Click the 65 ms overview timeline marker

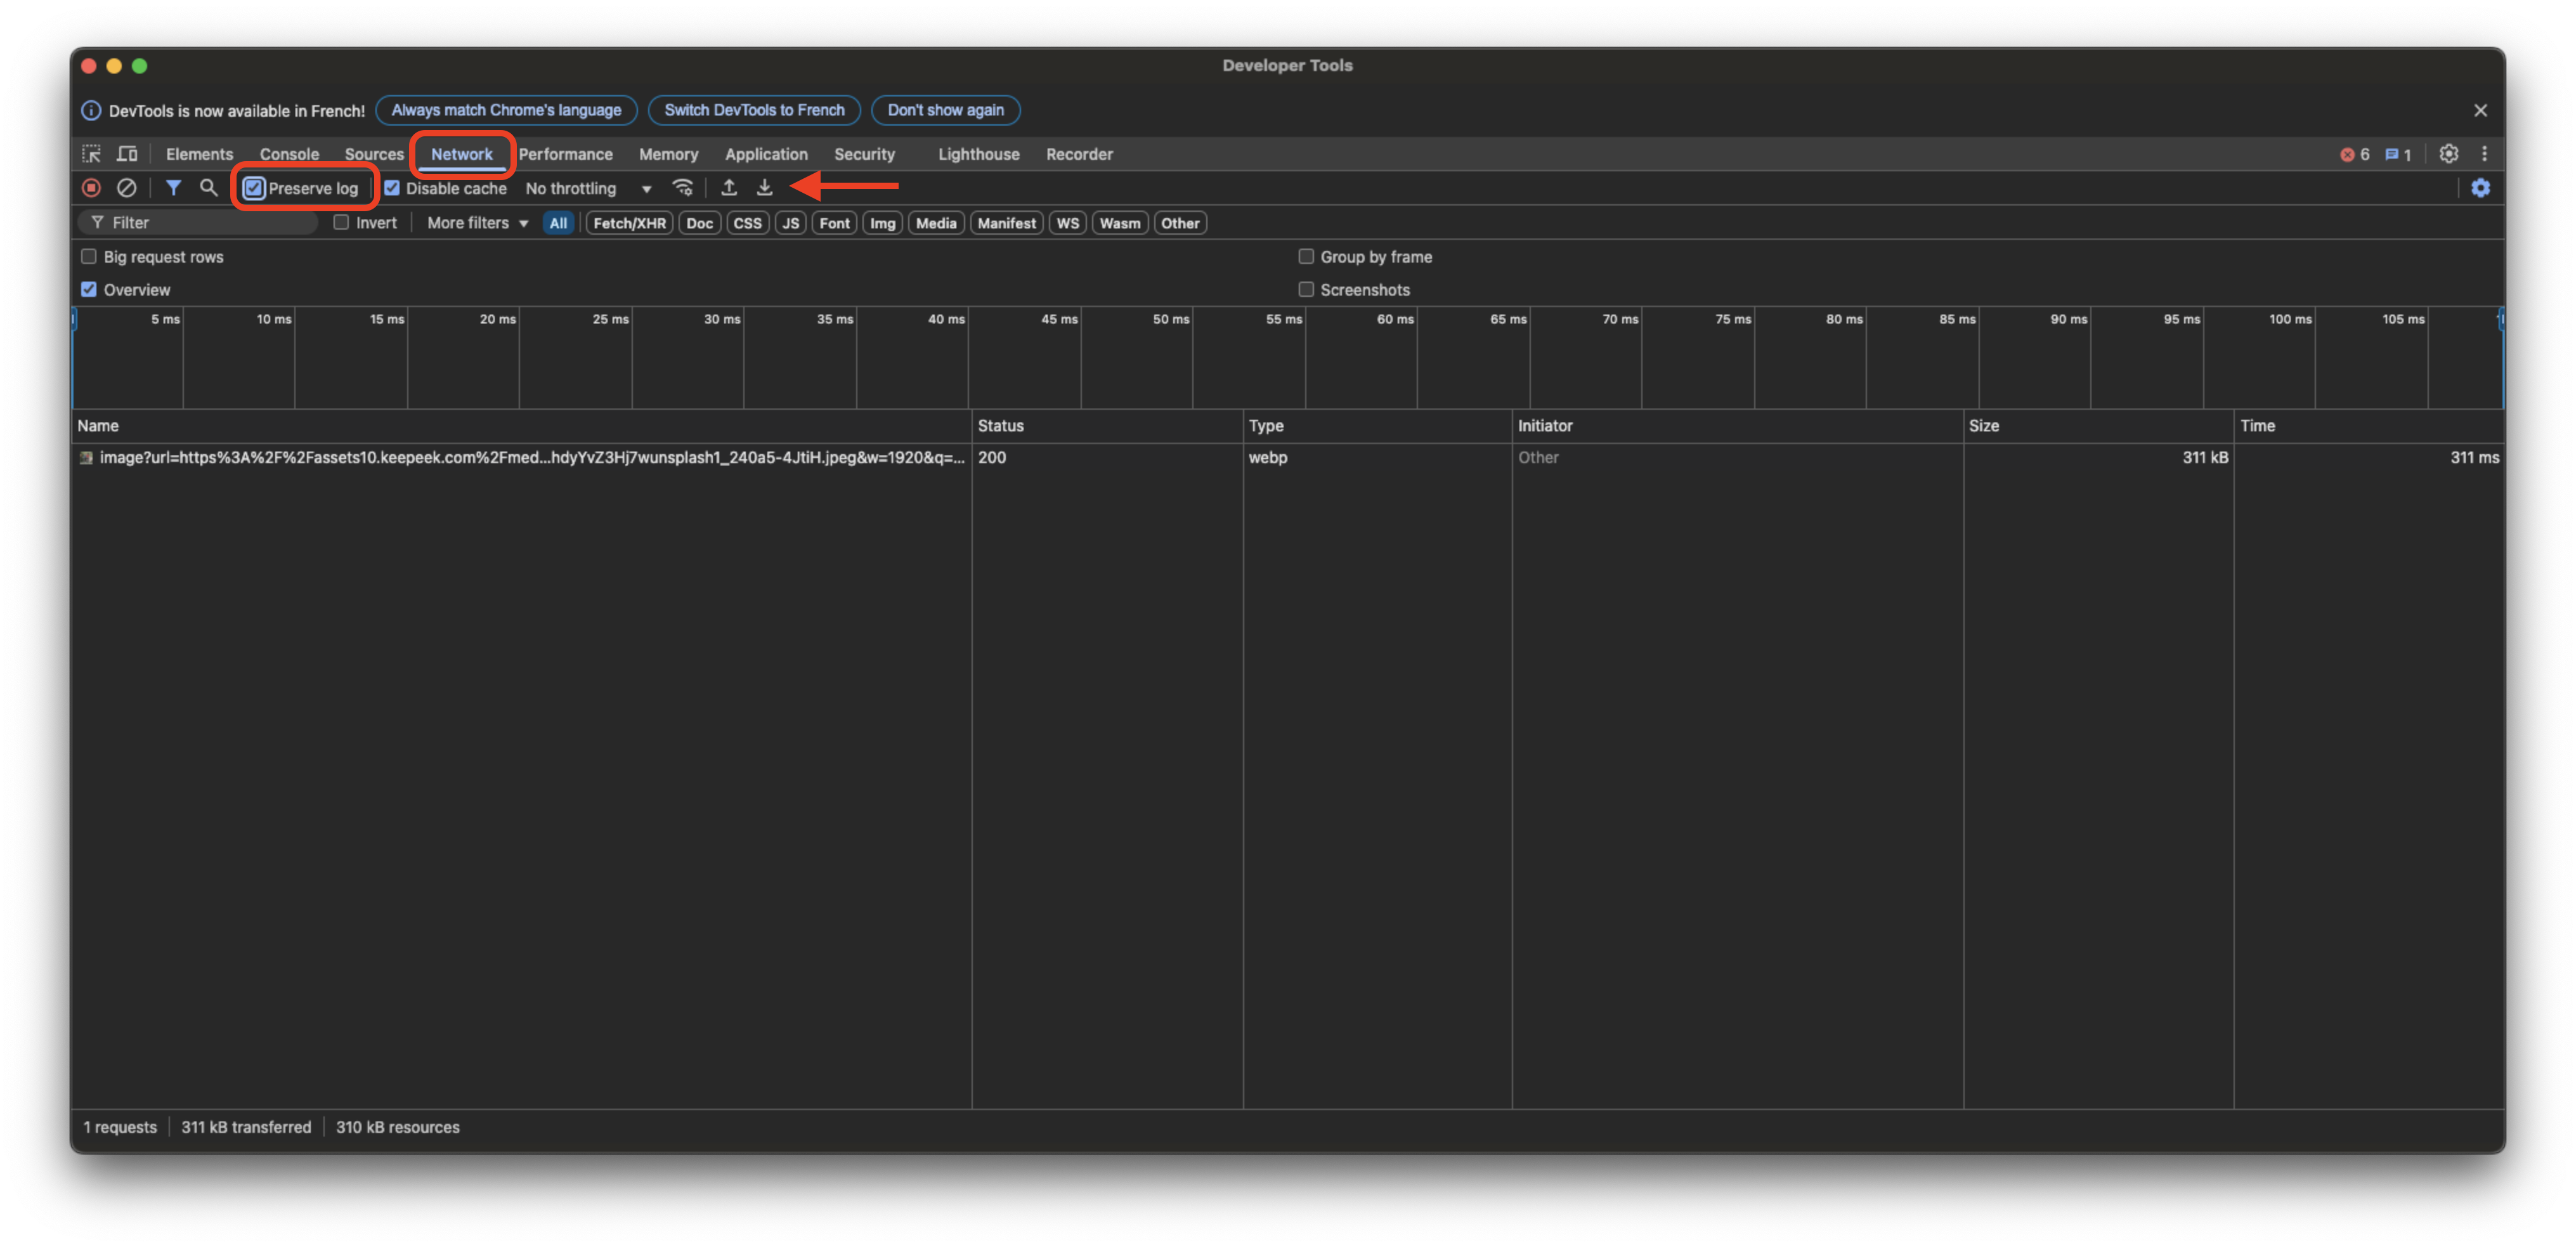pyautogui.click(x=1508, y=319)
